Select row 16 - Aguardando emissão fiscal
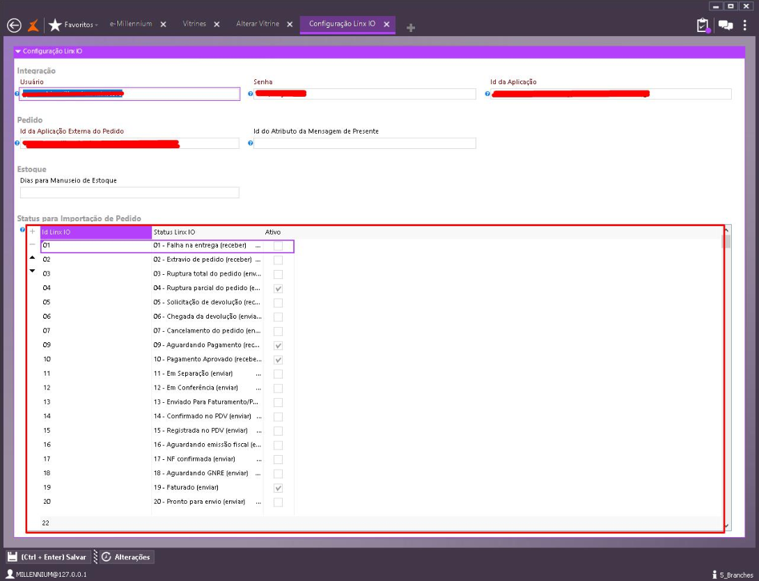The height and width of the screenshot is (581, 759). click(x=167, y=445)
